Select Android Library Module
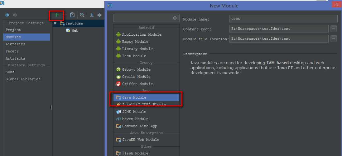Screen dimensions: 342x156 (x=146, y=49)
